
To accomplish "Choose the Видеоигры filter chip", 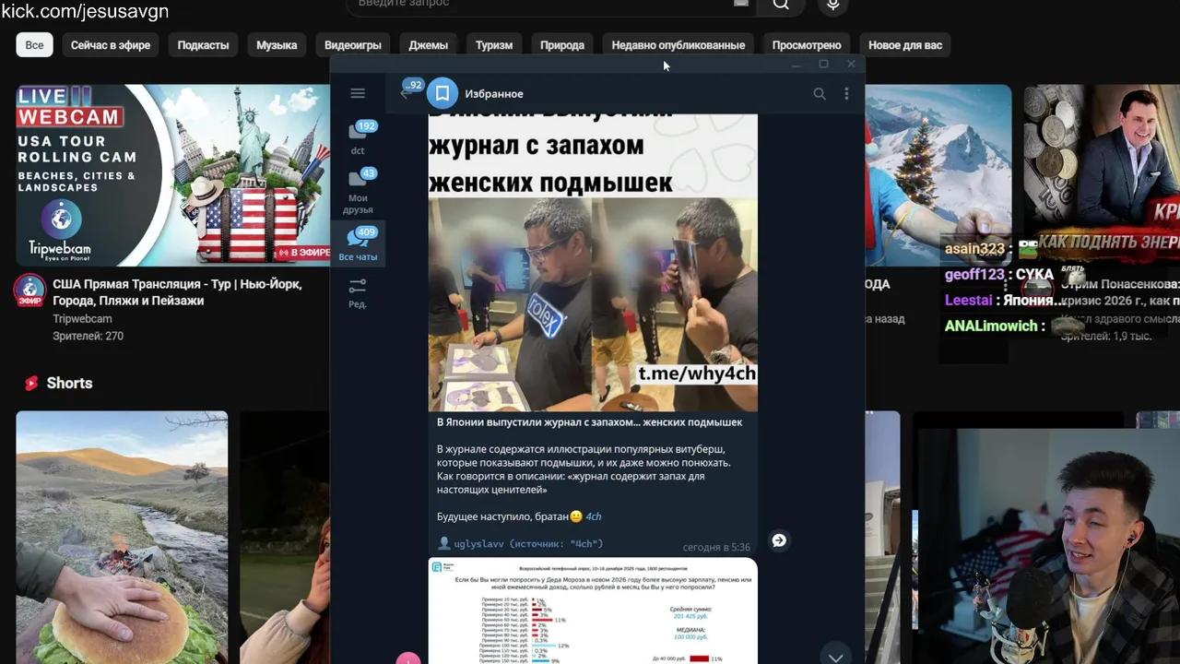I will pos(353,45).
